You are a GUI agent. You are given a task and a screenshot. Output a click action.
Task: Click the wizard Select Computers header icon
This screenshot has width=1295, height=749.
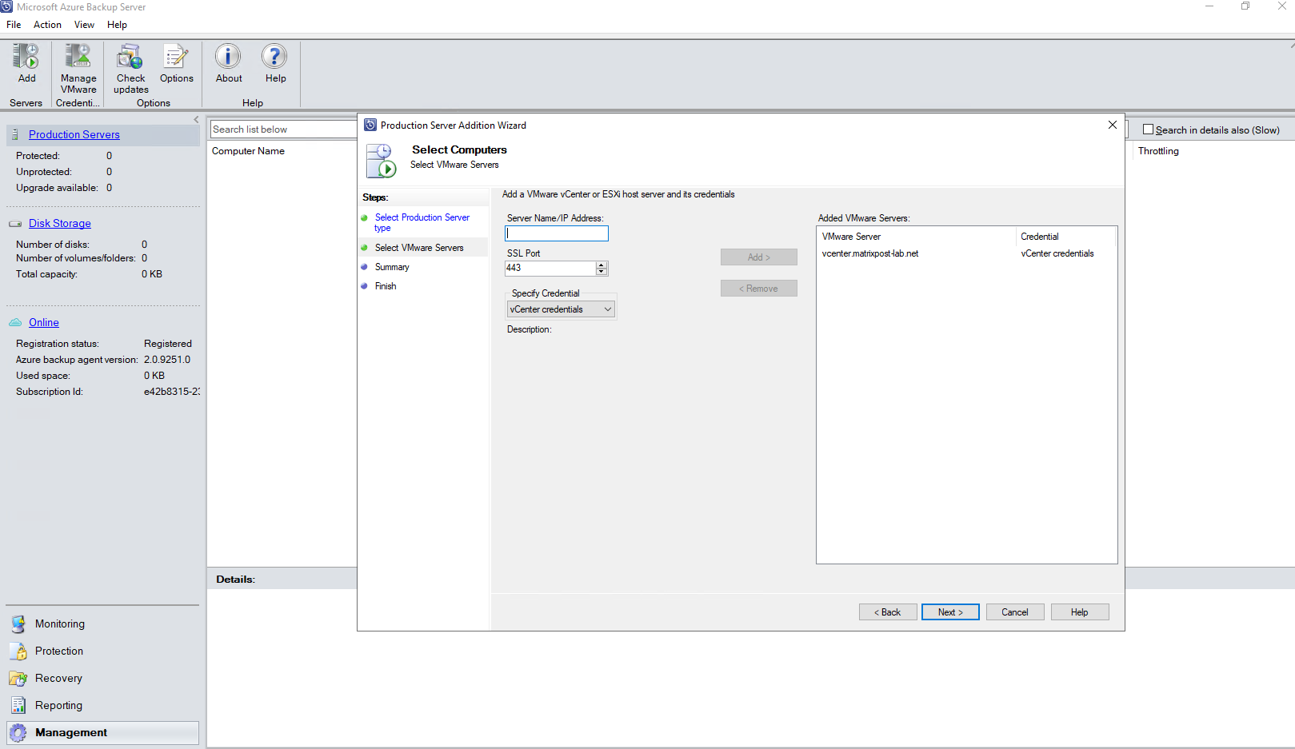coord(382,161)
